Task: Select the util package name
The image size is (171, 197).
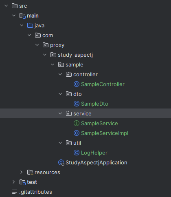Action: [x=77, y=143]
